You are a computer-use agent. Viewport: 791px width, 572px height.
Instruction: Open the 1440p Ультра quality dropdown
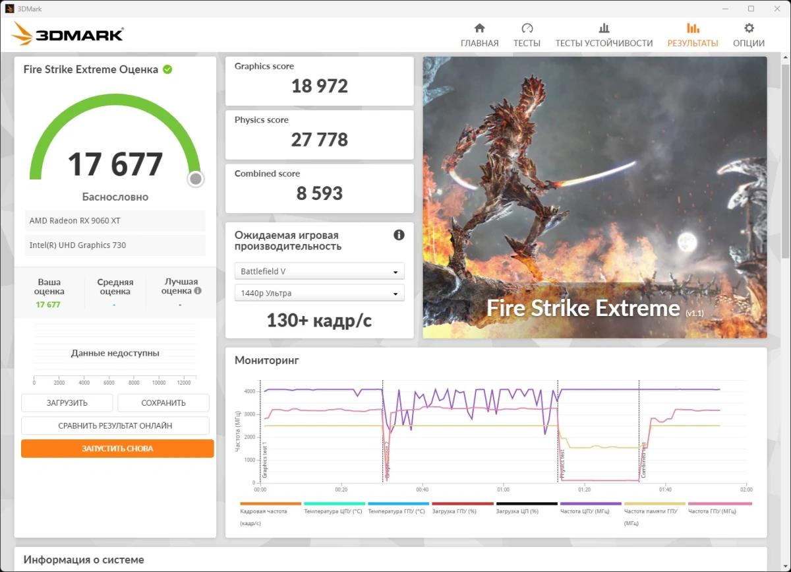[319, 292]
